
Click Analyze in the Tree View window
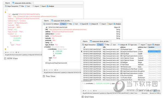(117, 24)
